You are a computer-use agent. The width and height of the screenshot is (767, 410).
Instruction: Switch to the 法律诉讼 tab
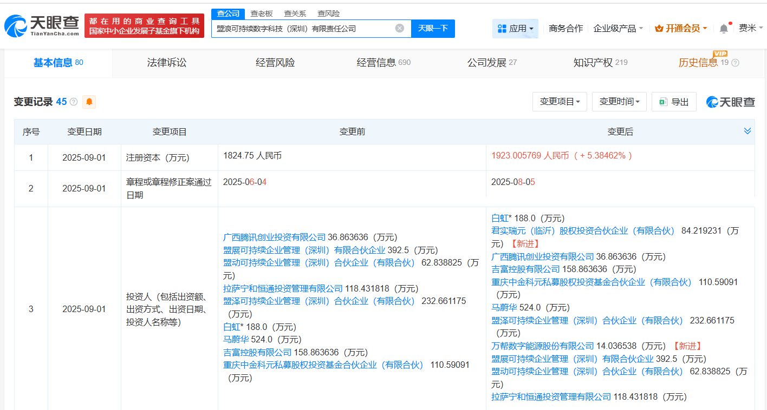(167, 63)
